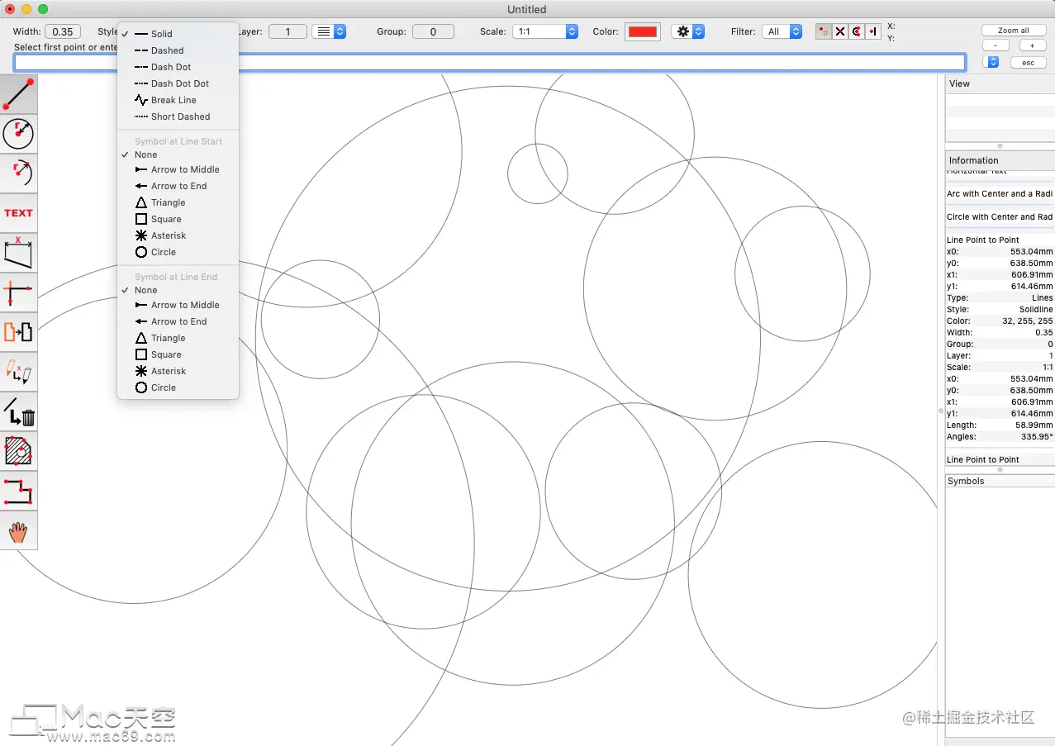Image resolution: width=1055 pixels, height=746 pixels.
Task: Toggle snap to intersection X
Action: pos(840,31)
